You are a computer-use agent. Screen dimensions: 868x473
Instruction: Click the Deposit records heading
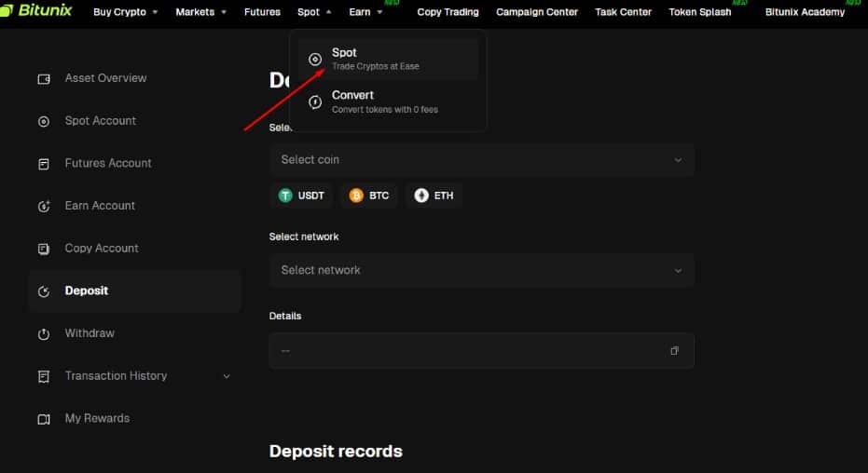point(336,452)
